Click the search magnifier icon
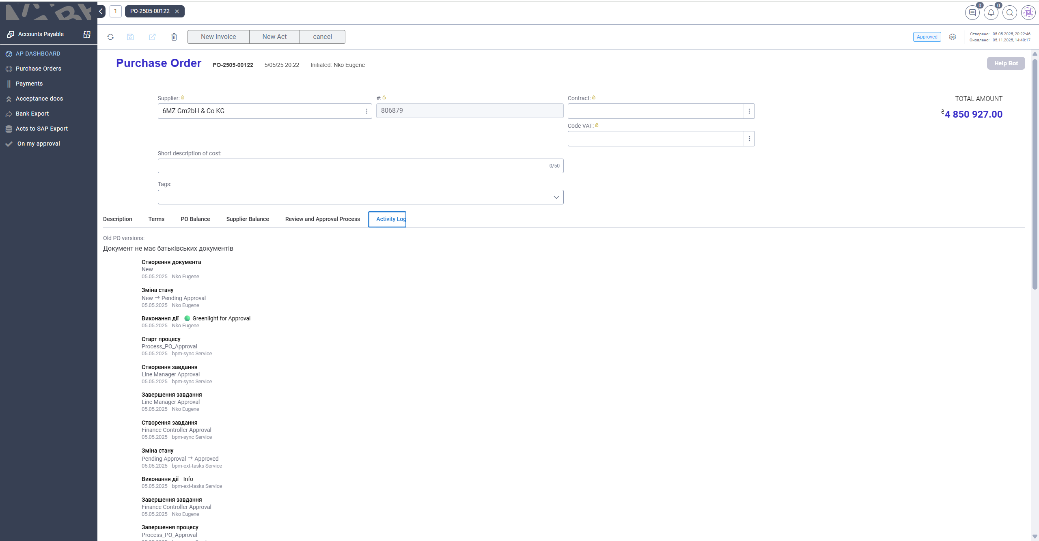 [x=1010, y=13]
